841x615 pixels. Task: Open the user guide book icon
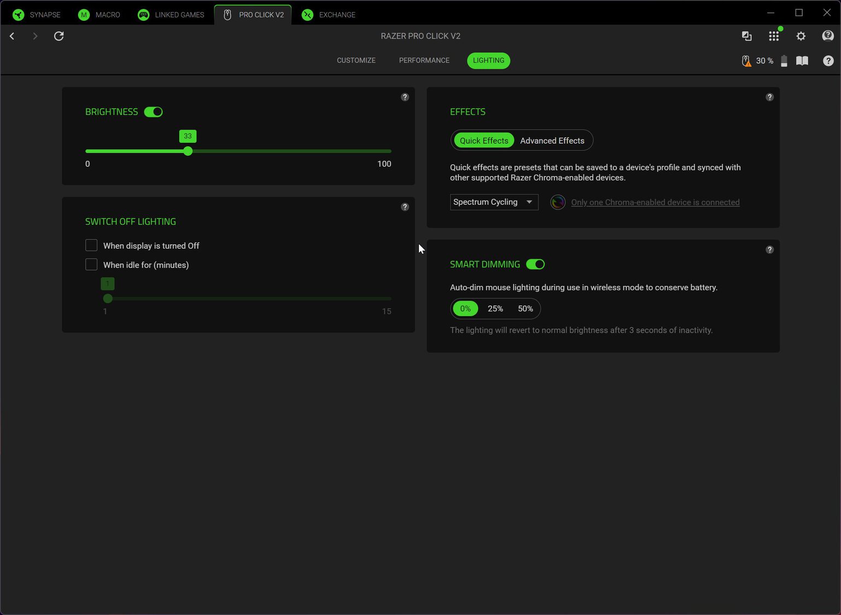point(802,61)
